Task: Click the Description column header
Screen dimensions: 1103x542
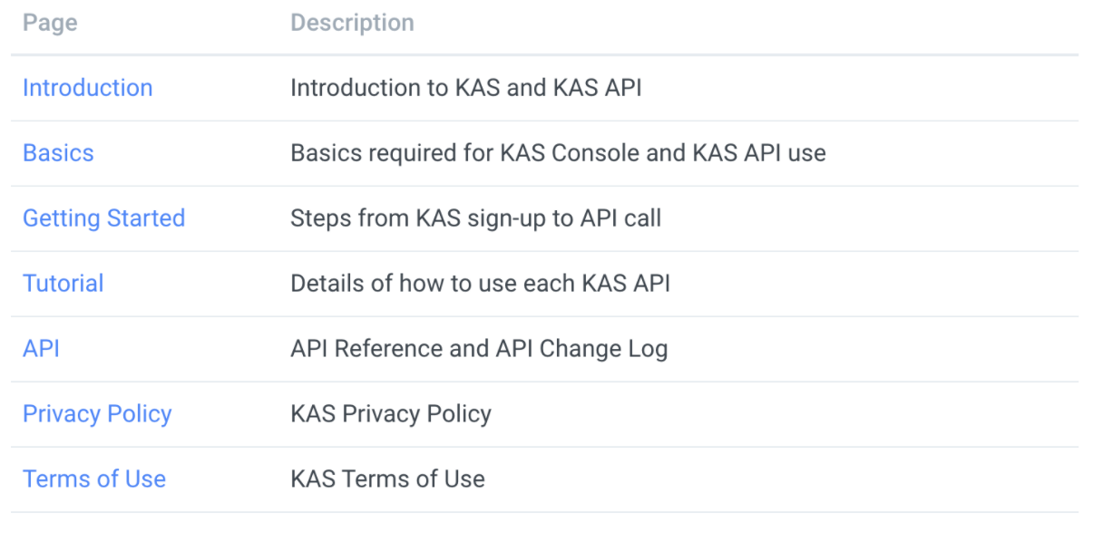Action: 352,24
